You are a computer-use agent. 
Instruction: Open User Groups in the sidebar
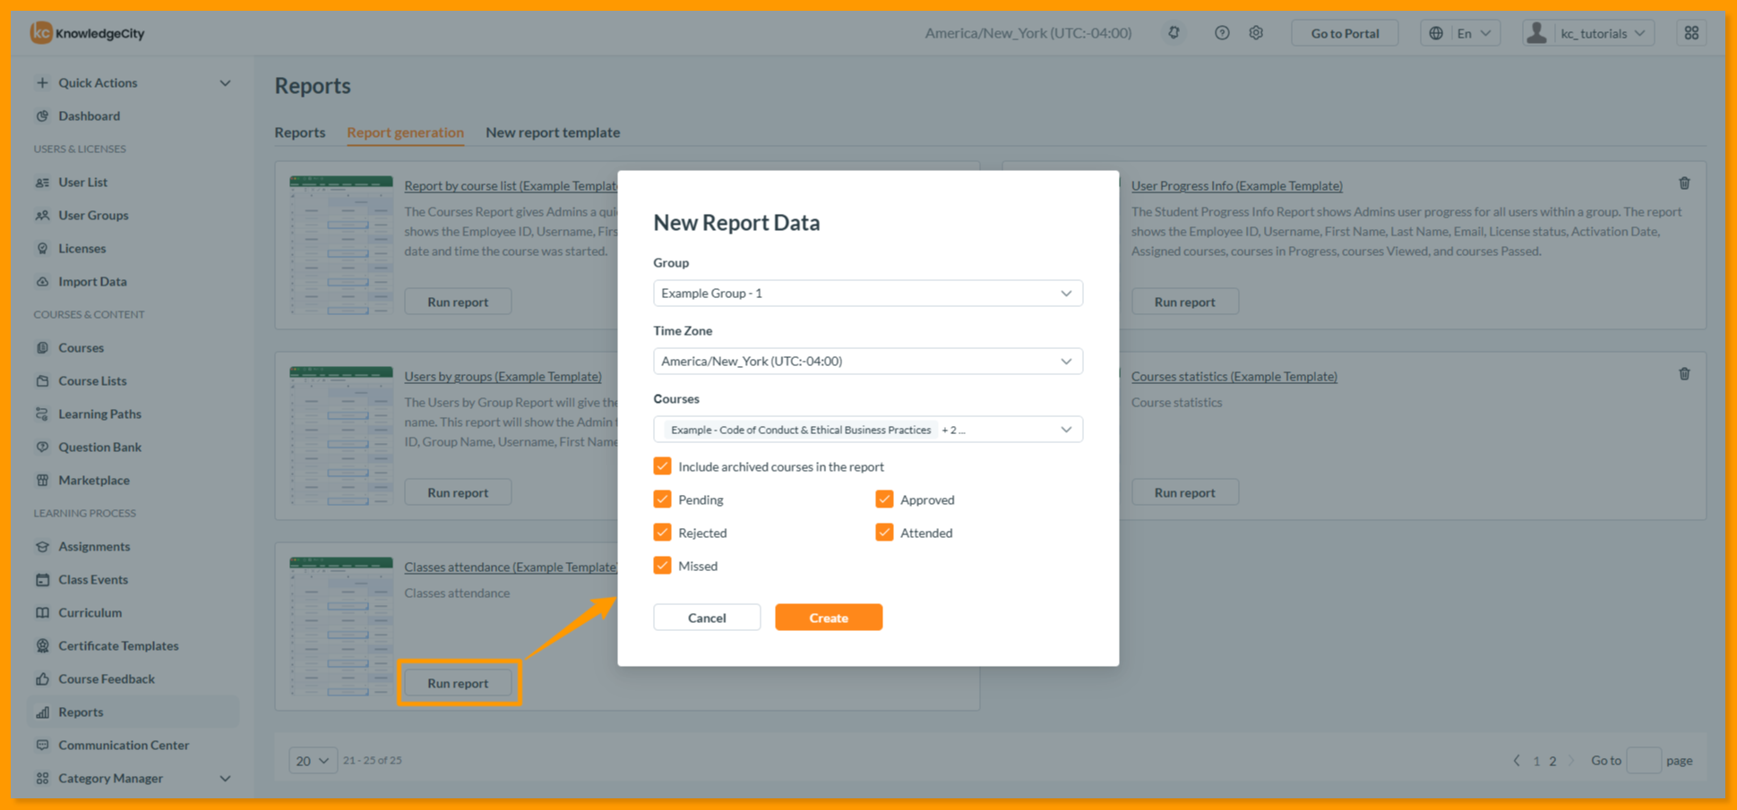coord(93,215)
